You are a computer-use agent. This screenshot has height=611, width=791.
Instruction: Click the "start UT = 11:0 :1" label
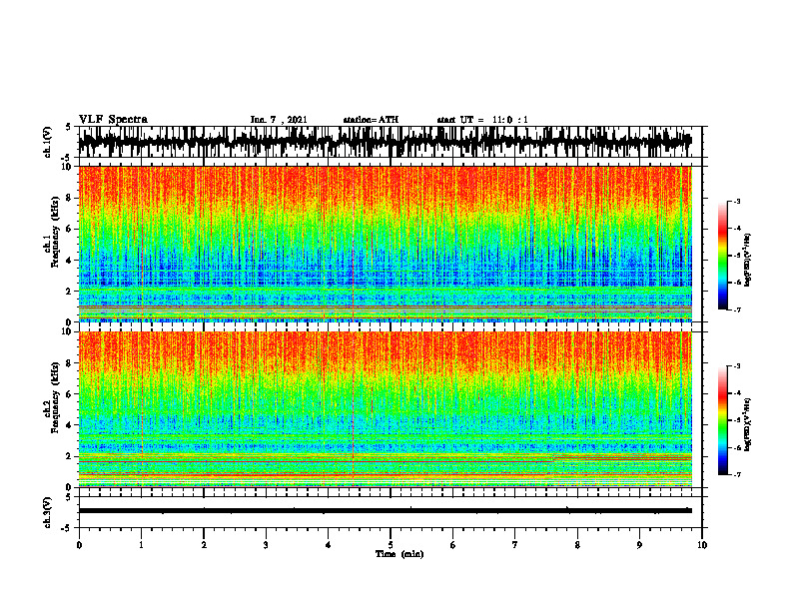pyautogui.click(x=482, y=120)
